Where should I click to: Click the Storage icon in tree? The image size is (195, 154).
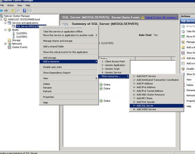click(9, 40)
